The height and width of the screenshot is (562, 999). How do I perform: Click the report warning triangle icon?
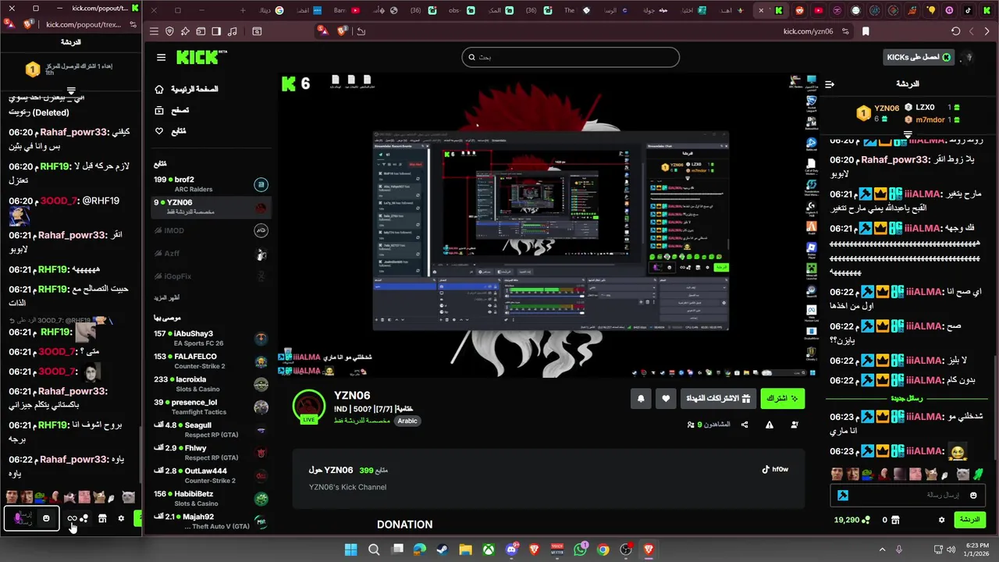coord(770,425)
